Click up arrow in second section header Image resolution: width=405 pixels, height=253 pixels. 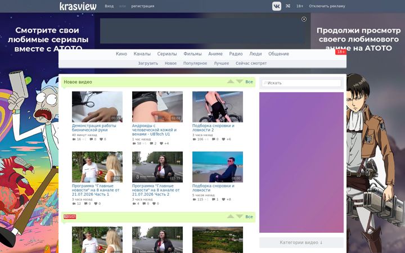(231, 216)
